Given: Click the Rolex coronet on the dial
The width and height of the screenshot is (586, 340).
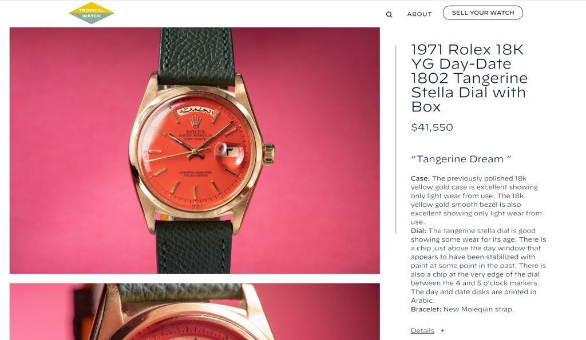Looking at the screenshot, I should point(195,122).
